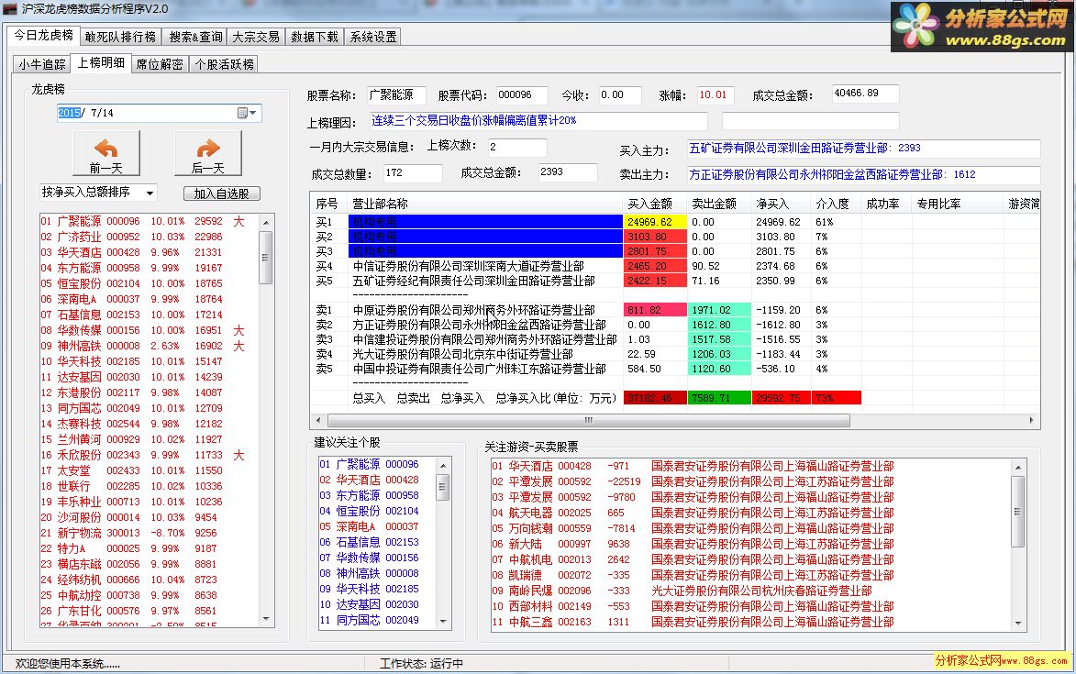Click the application icon in the title bar
Image resolution: width=1076 pixels, height=674 pixels.
(9, 9)
